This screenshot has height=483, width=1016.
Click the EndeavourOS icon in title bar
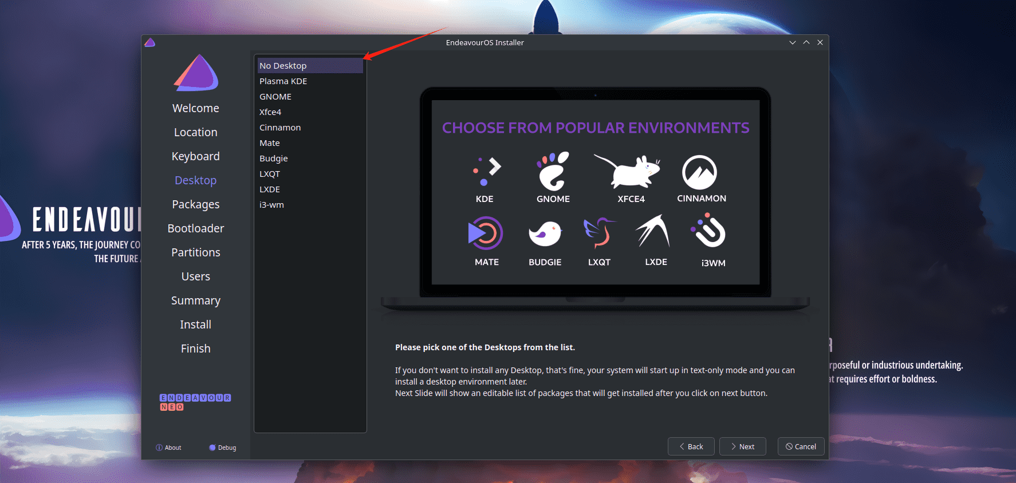pos(150,42)
